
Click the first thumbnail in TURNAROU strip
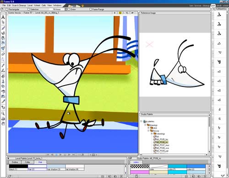click(219, 15)
